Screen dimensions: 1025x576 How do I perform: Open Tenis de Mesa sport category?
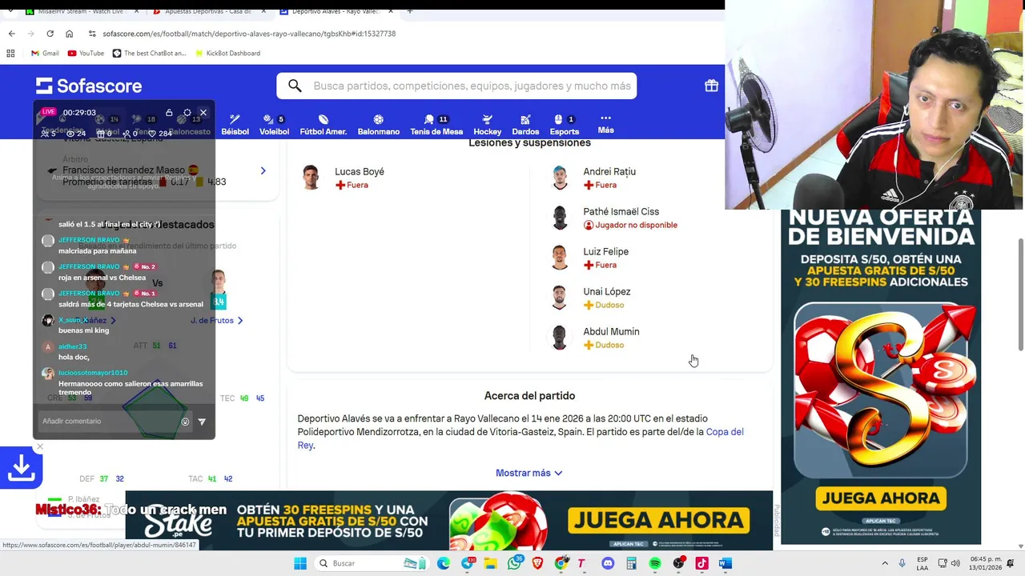(436, 125)
